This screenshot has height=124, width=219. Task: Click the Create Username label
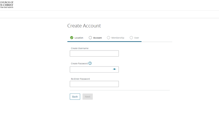click(80, 48)
